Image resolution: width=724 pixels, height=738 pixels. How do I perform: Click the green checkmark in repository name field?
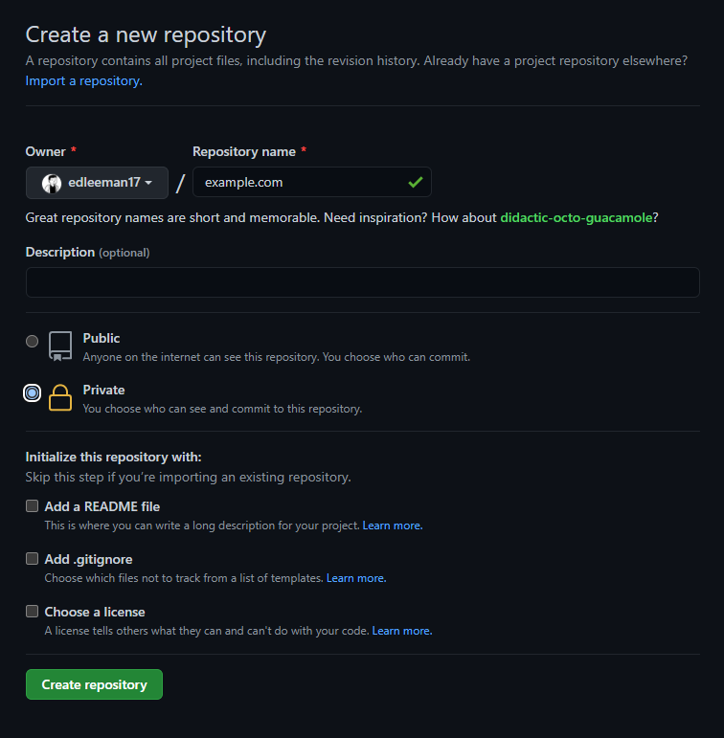tap(415, 182)
